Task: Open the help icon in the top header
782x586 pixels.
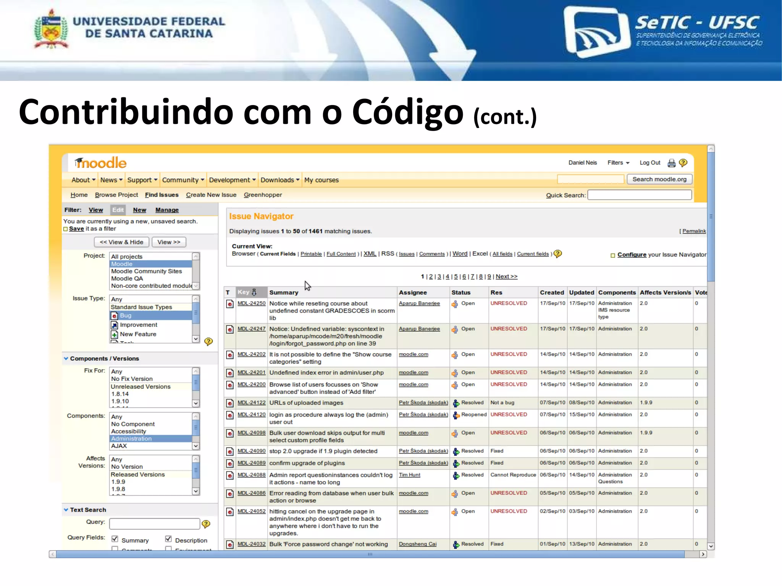Action: coord(683,163)
